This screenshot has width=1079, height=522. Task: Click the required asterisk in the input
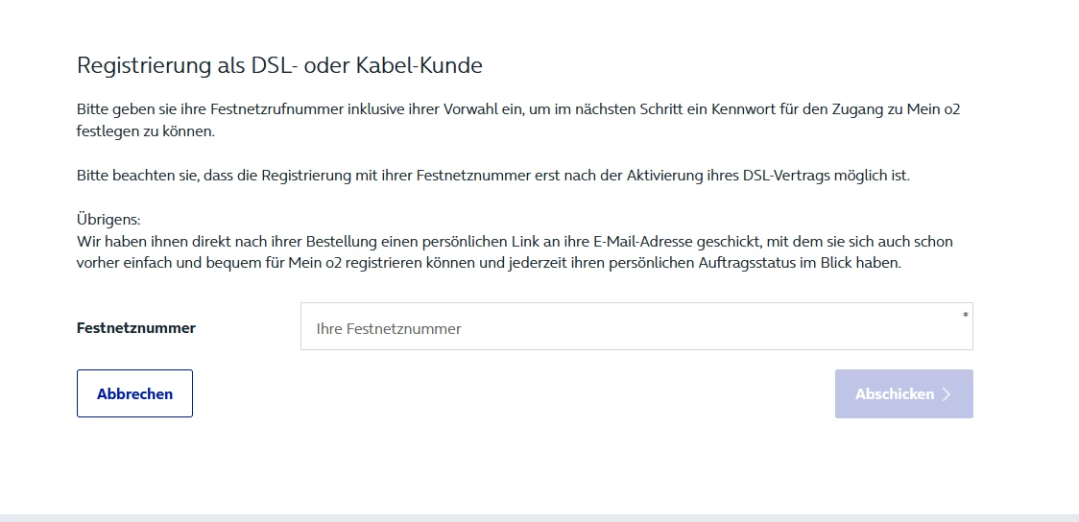[x=965, y=315]
